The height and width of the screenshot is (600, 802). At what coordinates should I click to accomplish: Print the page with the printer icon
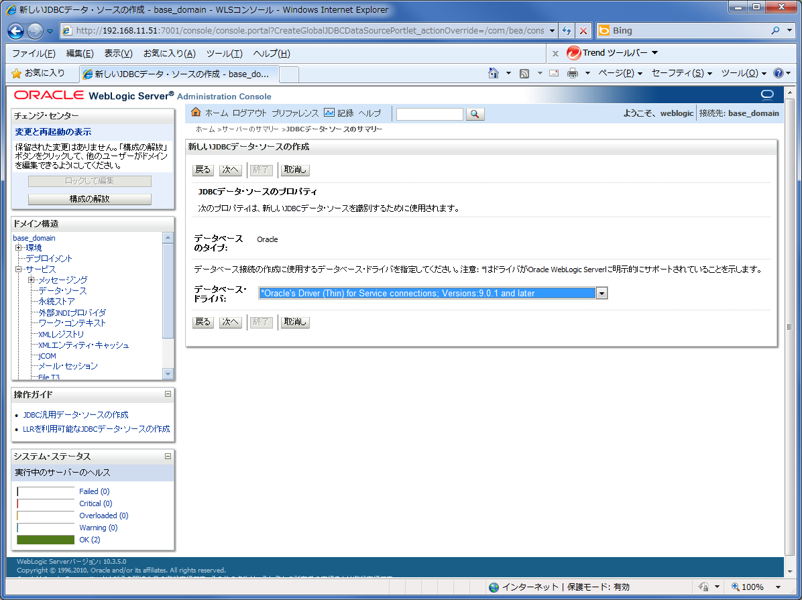(x=573, y=73)
